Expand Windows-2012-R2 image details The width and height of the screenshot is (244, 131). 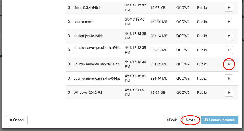coord(70,93)
